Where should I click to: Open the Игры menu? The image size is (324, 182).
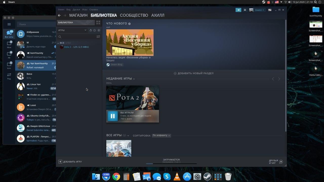(x=85, y=10)
